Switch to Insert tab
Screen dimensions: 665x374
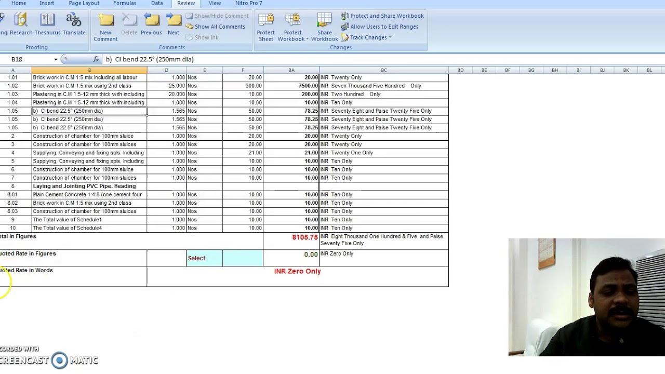coord(47,3)
